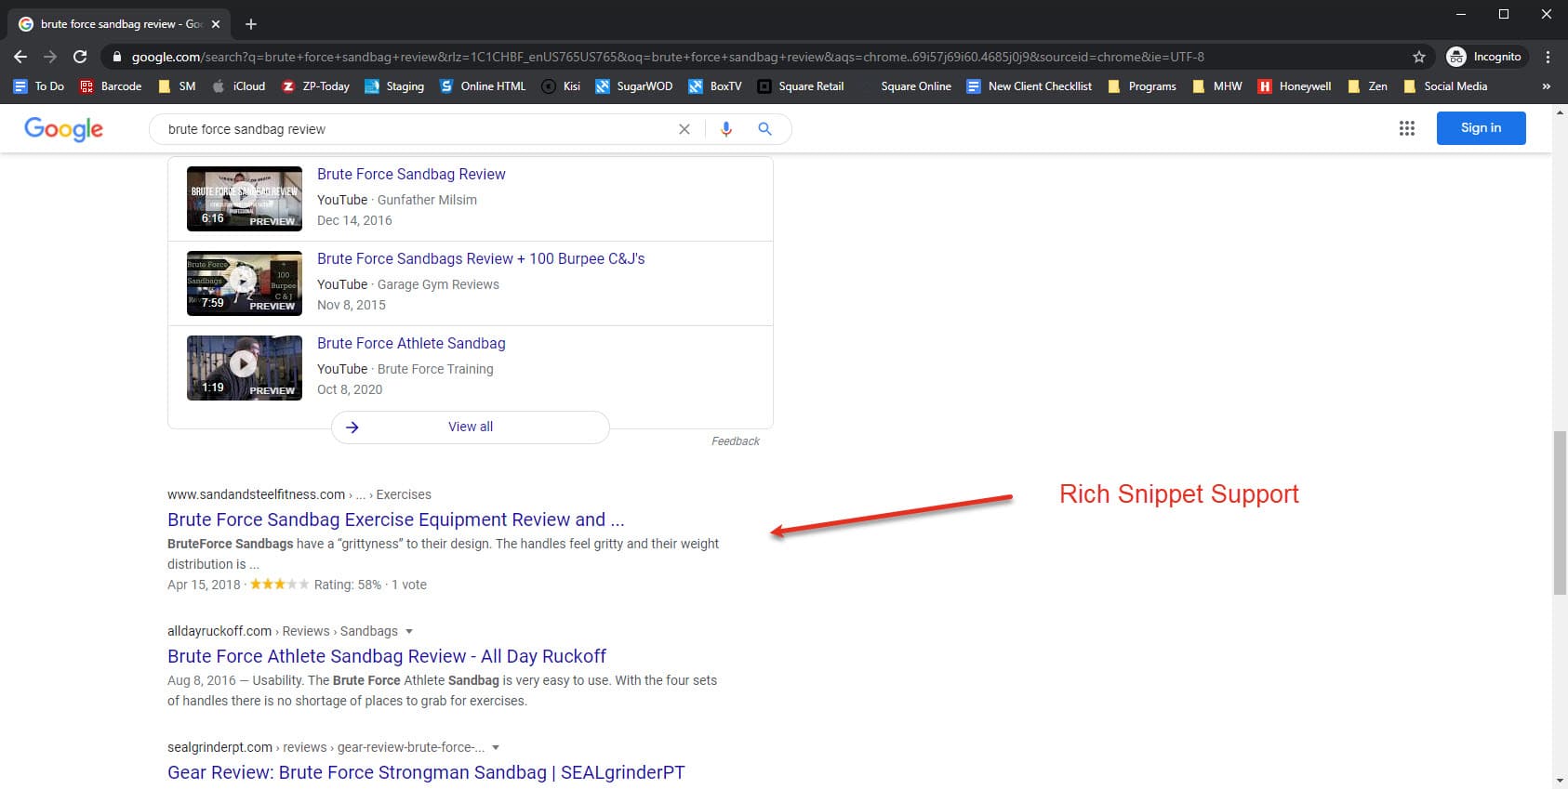Open the Barcode bookmark
Screen dimensions: 1568x789
point(111,86)
